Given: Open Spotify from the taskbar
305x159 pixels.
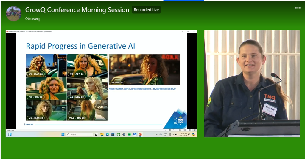Looking at the screenshot, I should point(129,134).
